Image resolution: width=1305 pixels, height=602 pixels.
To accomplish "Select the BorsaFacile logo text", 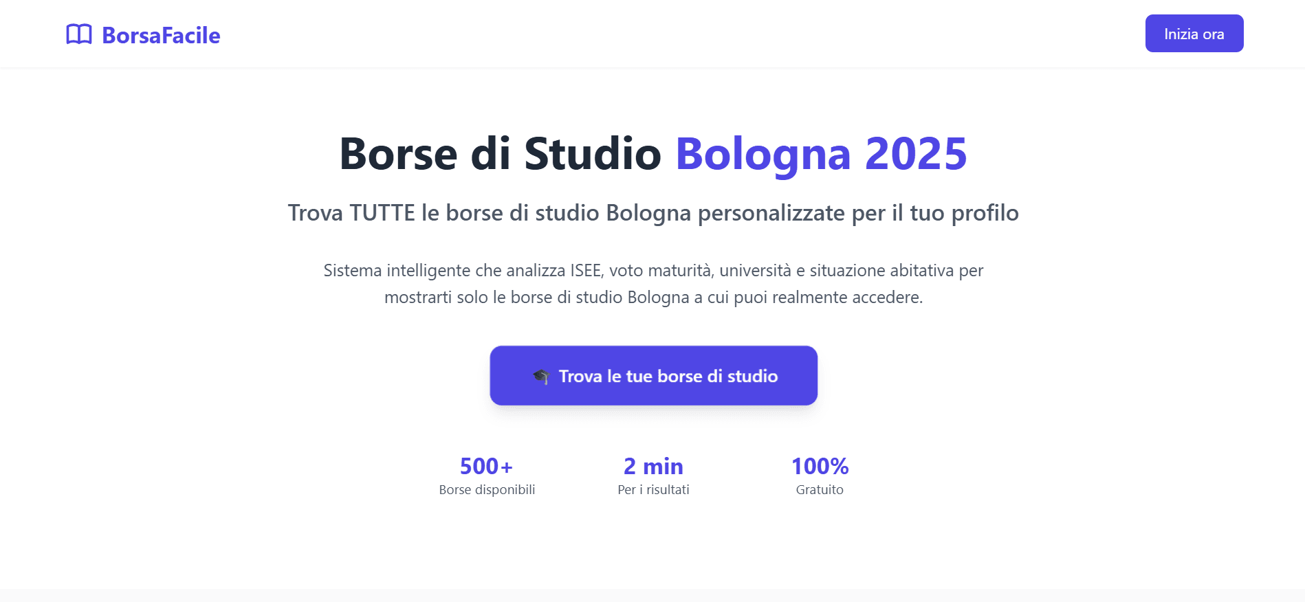I will [x=160, y=35].
